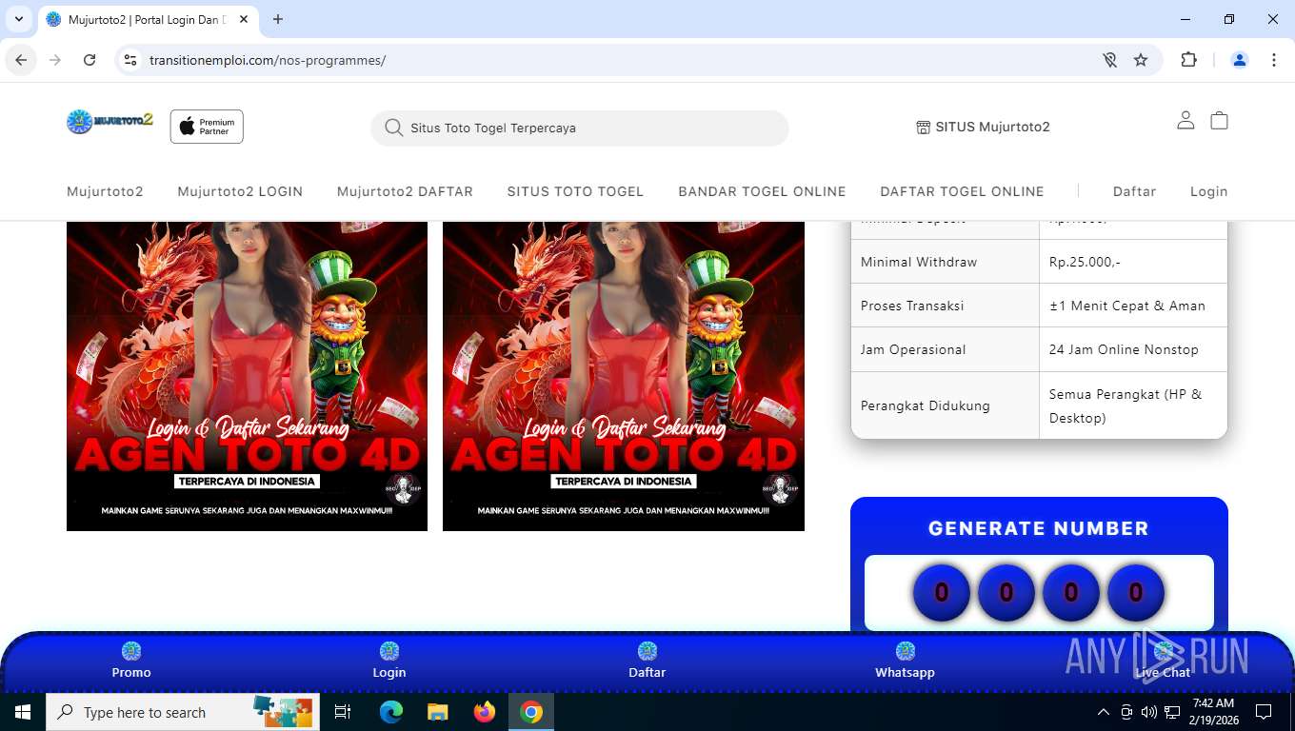Open the taskbar clock showing 7:42 AM
The width and height of the screenshot is (1295, 731).
coord(1212,712)
